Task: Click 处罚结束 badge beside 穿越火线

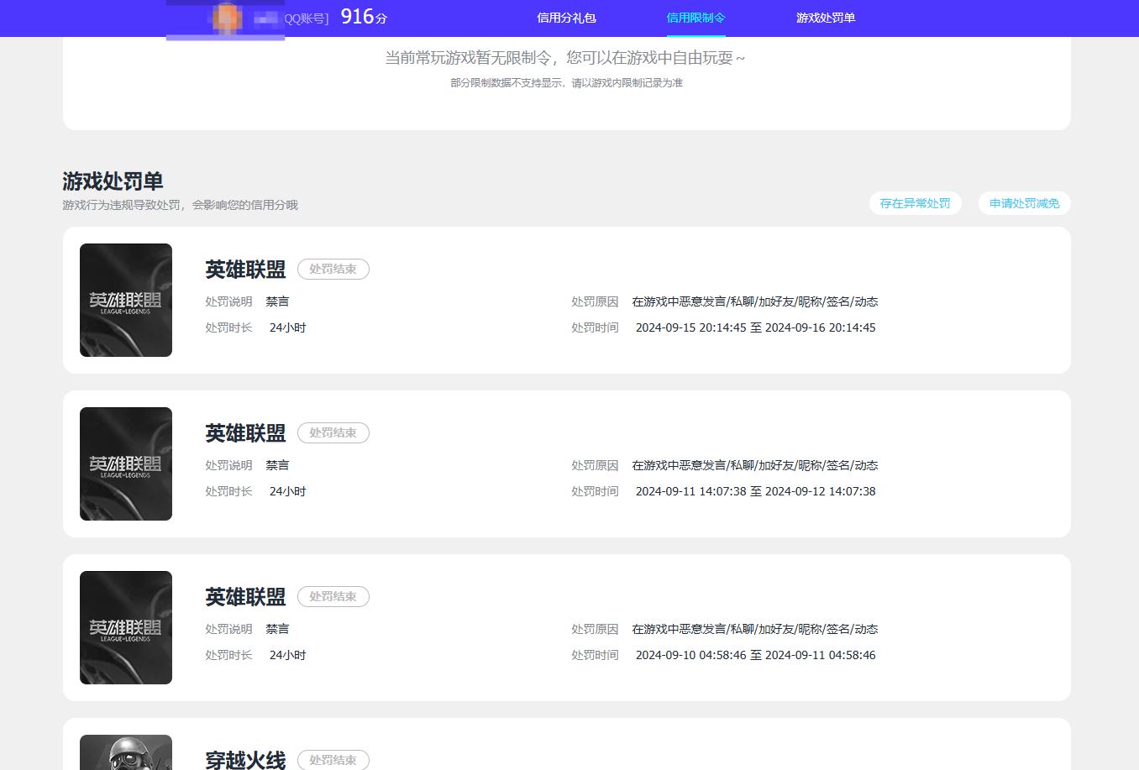Action: (x=333, y=760)
